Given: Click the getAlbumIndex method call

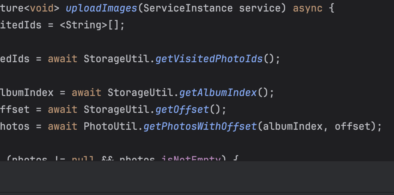Looking at the screenshot, I should click(x=218, y=93).
